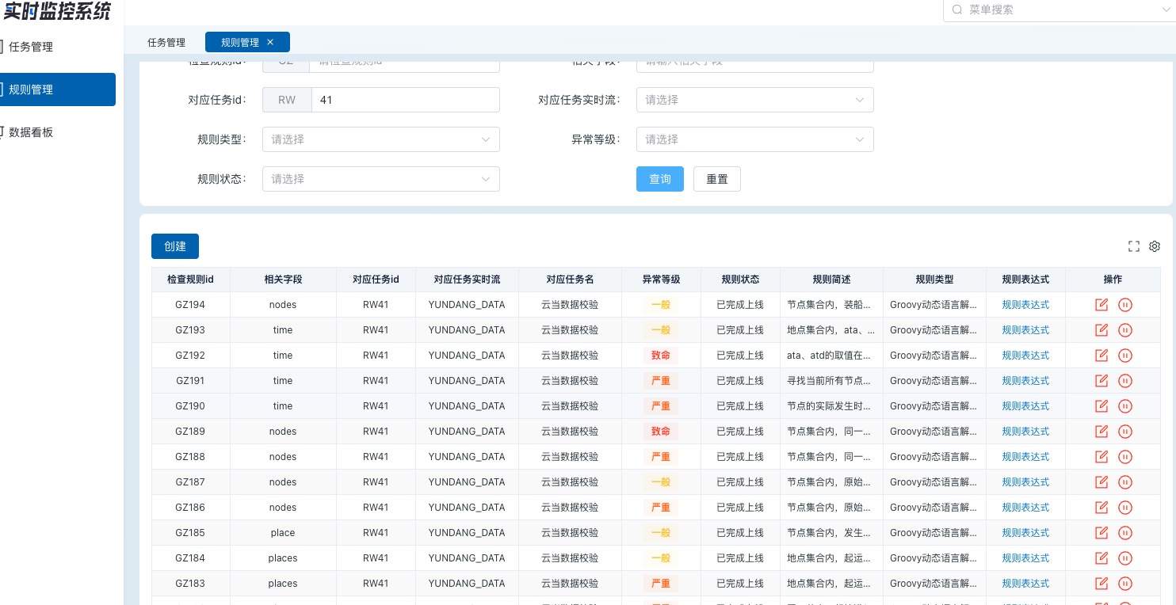The width and height of the screenshot is (1176, 605).
Task: Click 异常等级 column header
Action: (661, 280)
